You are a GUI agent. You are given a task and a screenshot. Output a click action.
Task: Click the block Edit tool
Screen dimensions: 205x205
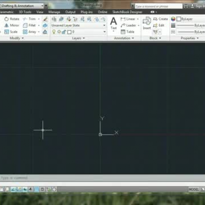pos(159,25)
